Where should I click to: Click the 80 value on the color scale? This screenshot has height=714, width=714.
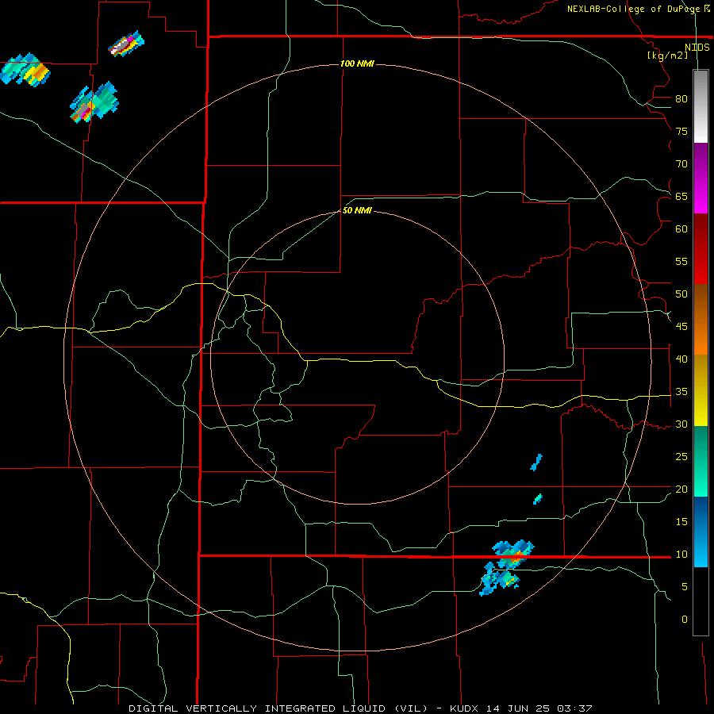click(x=681, y=99)
